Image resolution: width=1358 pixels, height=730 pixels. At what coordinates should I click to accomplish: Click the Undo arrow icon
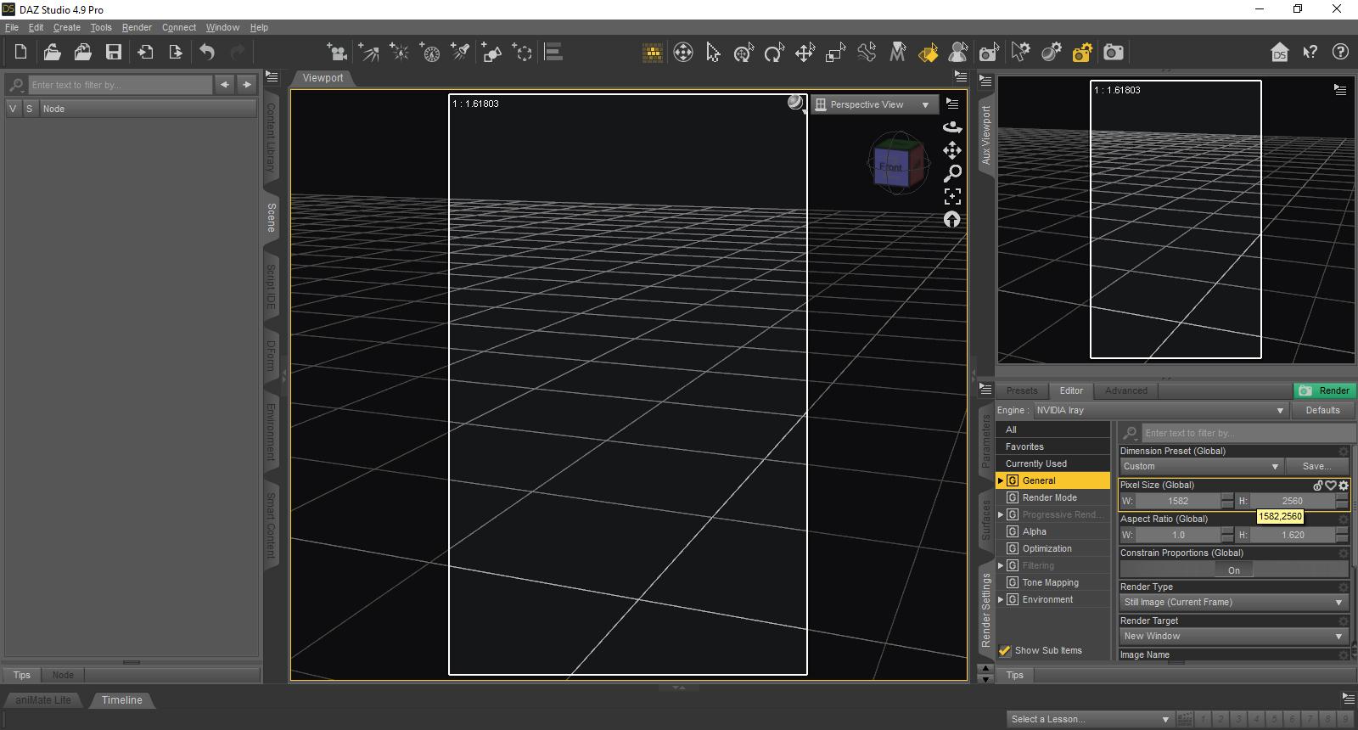point(207,53)
